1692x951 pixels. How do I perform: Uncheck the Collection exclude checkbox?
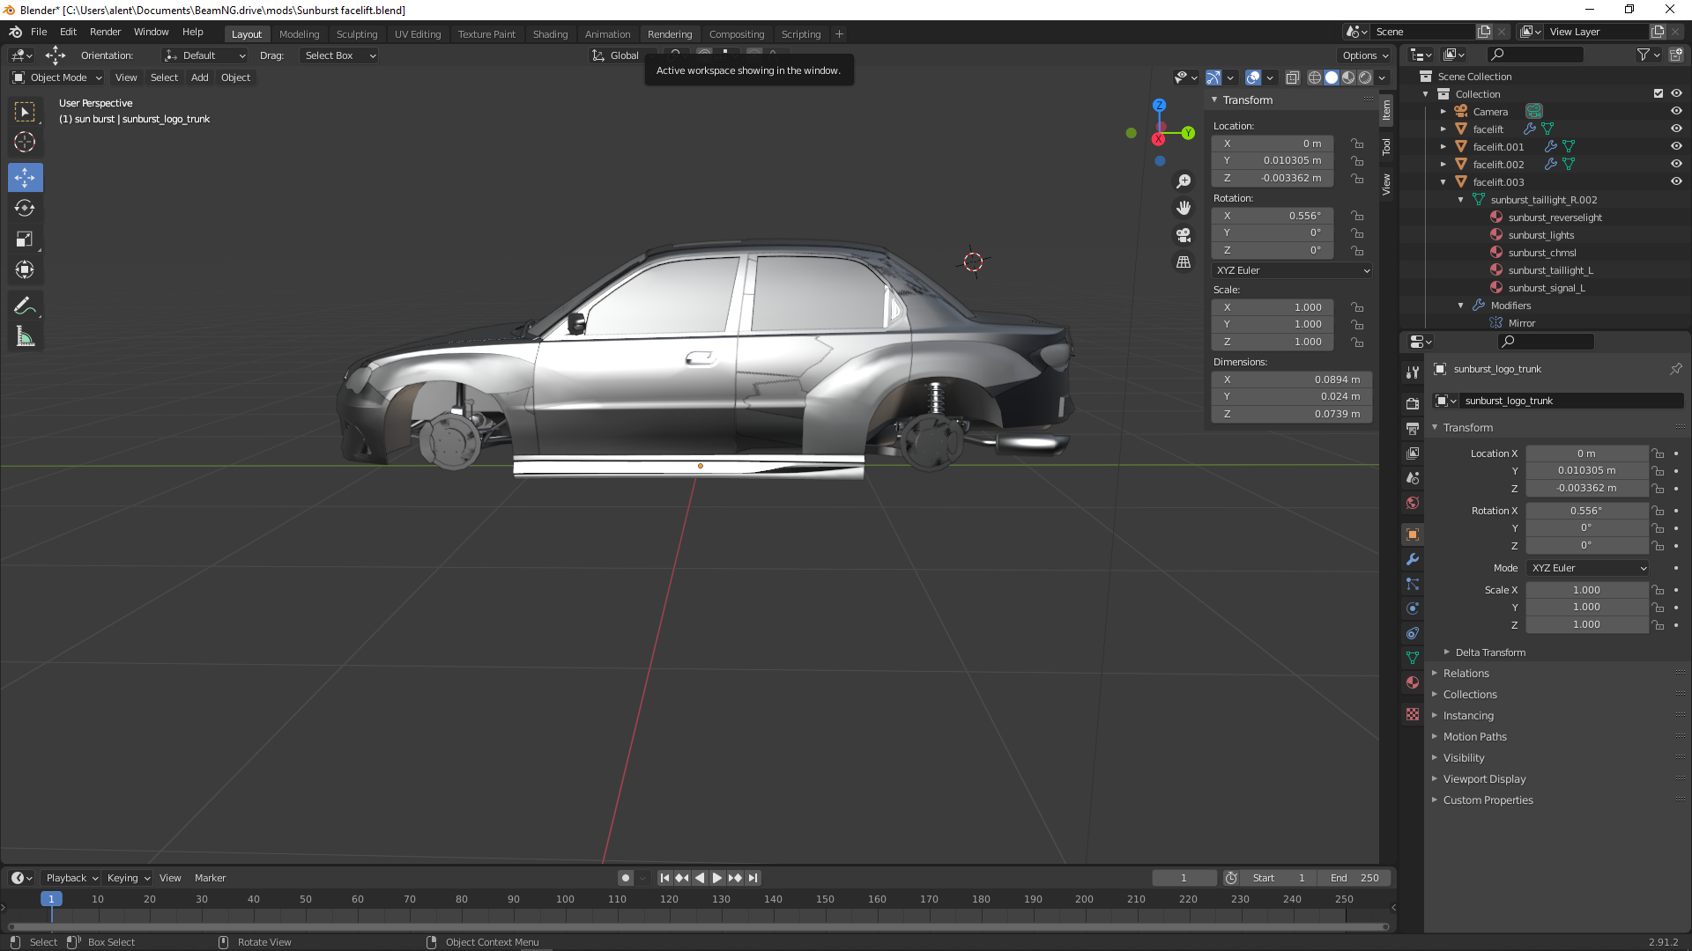coord(1658,93)
